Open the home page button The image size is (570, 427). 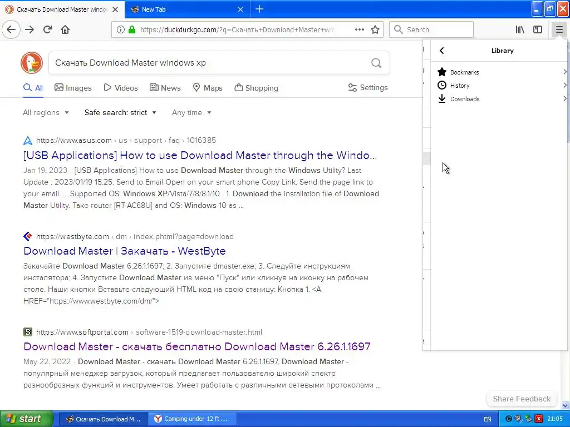coord(65,29)
